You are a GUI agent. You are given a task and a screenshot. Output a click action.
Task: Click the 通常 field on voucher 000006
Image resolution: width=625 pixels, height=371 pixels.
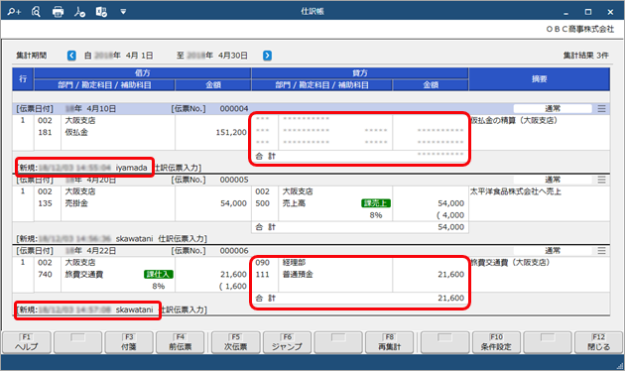tap(553, 251)
